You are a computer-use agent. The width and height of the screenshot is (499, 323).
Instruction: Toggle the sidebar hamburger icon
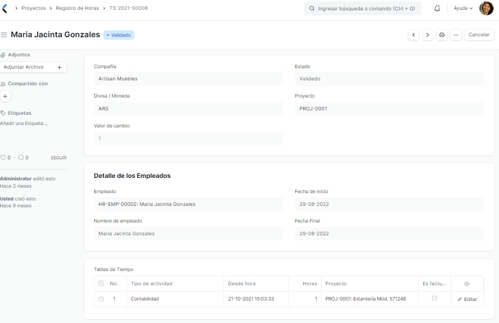(4, 35)
